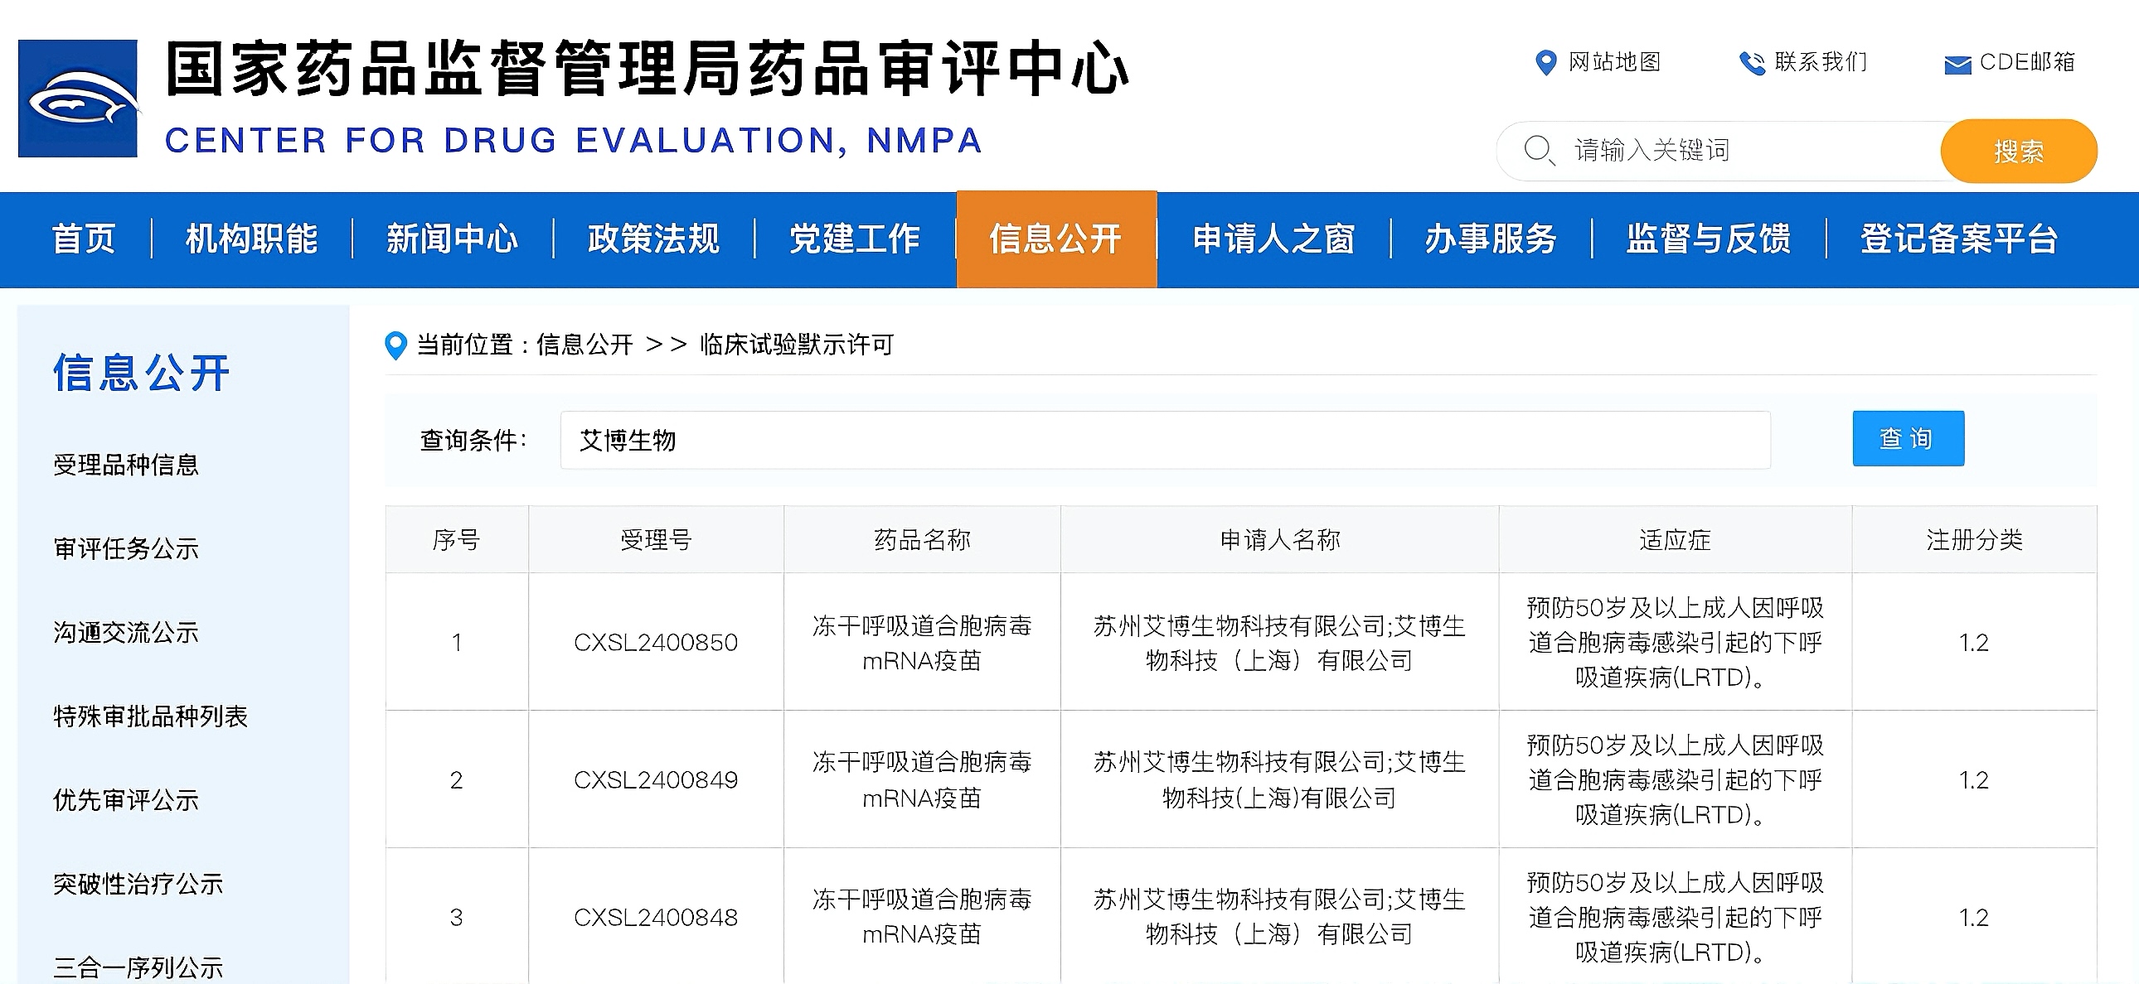Select 突破性治疗公示 in sidebar
This screenshot has width=2139, height=984.
click(138, 884)
